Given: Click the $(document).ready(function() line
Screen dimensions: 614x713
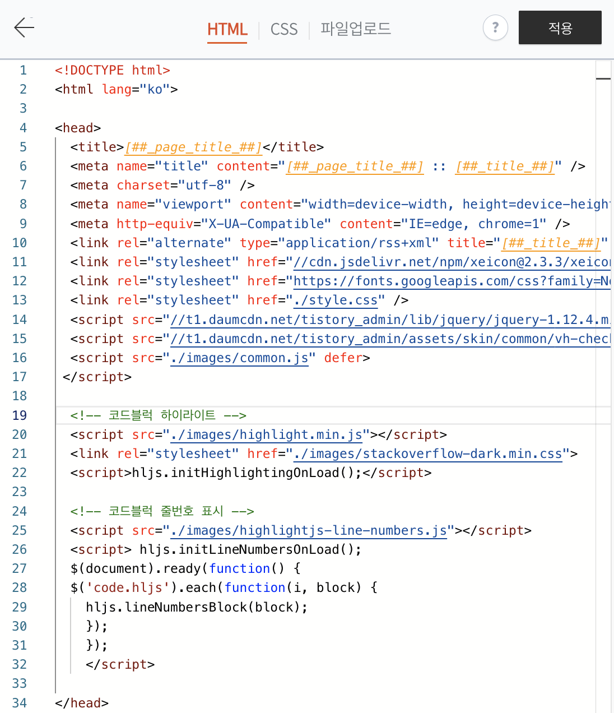Looking at the screenshot, I should tap(185, 568).
